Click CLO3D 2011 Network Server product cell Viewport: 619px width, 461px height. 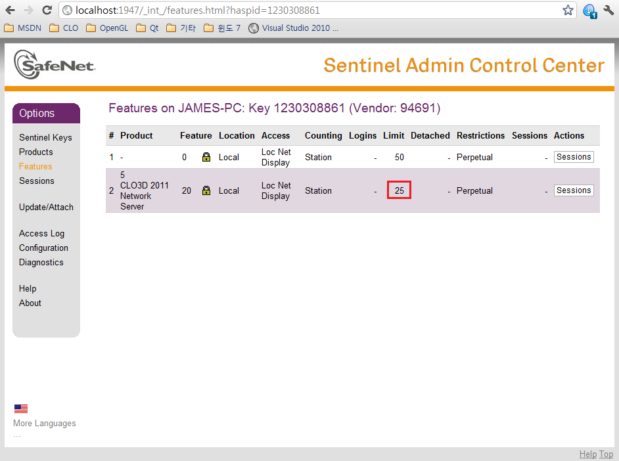[144, 190]
